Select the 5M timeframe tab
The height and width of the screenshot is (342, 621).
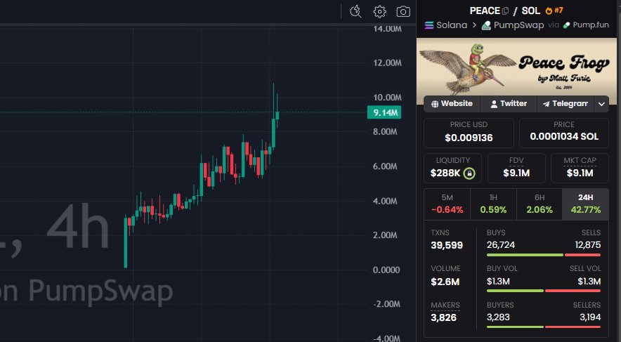pos(447,204)
